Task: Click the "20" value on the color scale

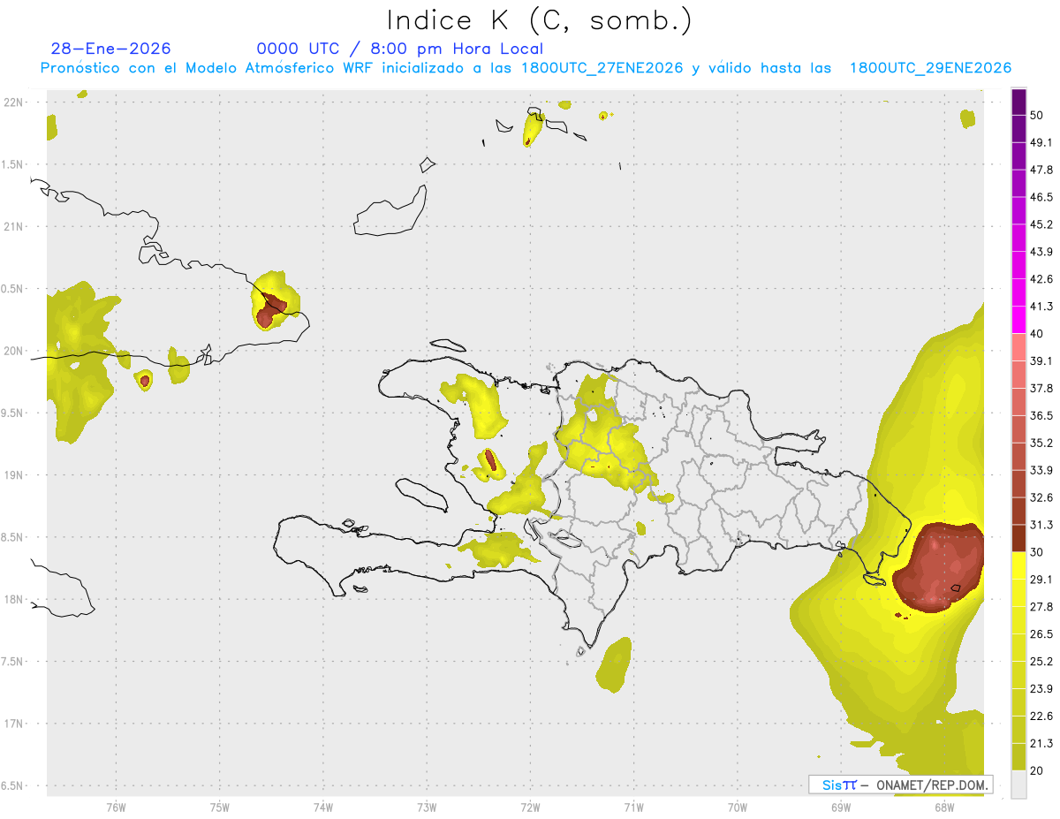Action: tap(1036, 770)
